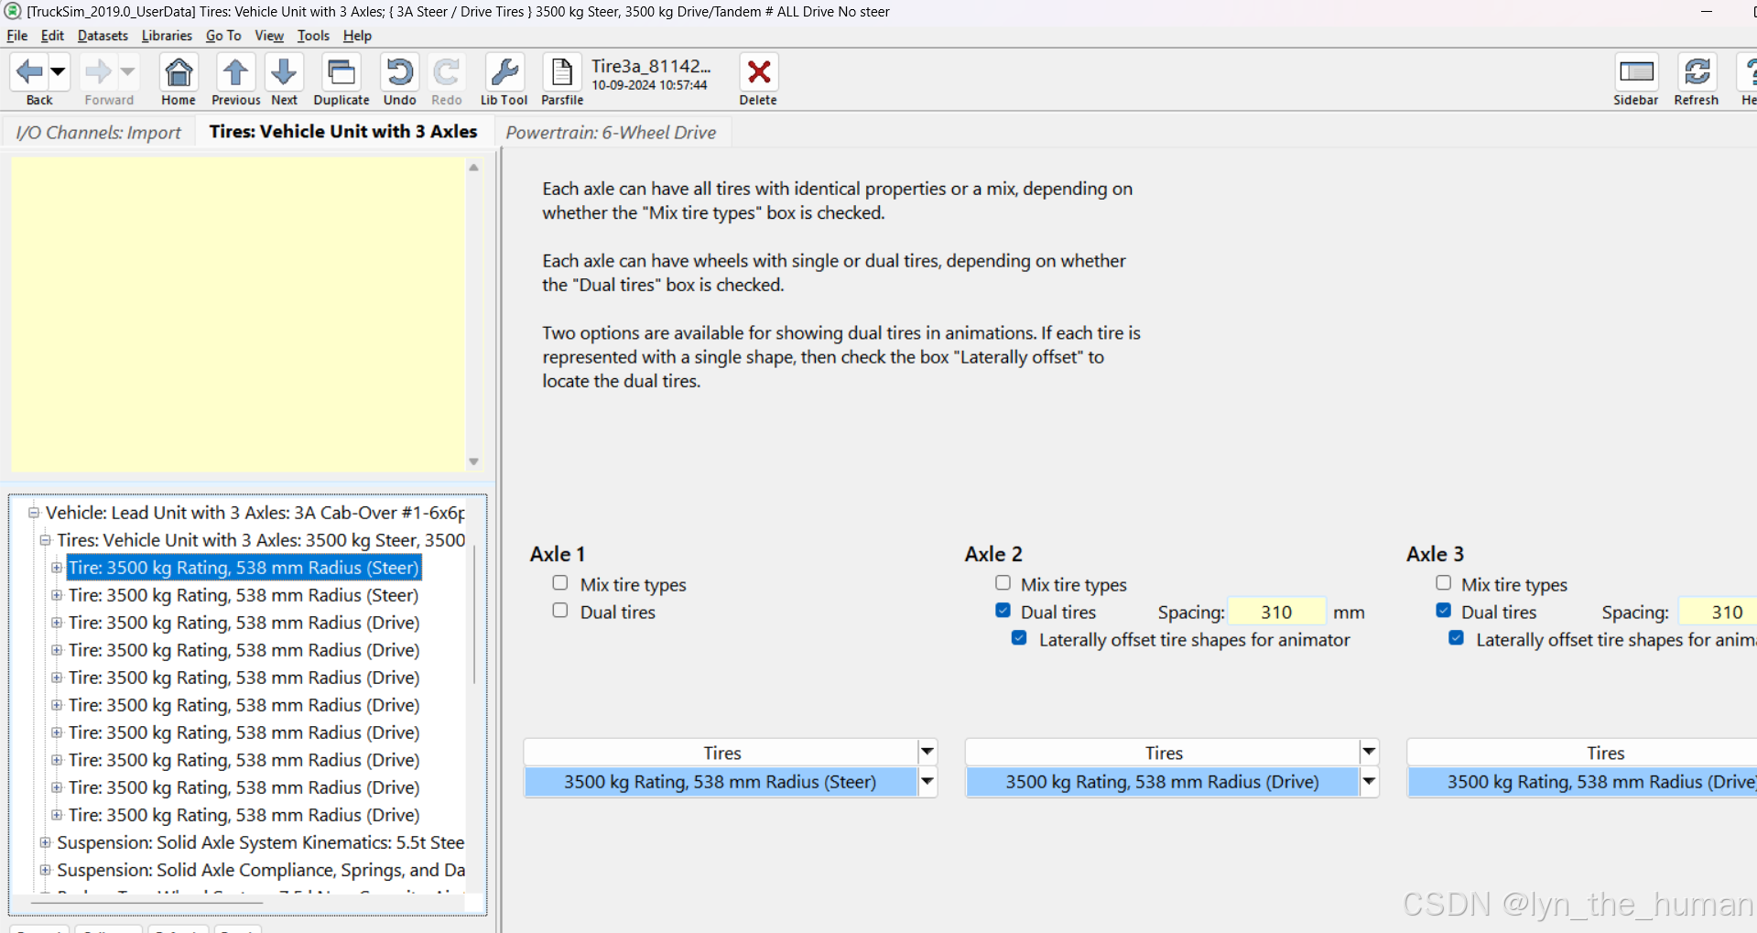Click Axle 2 Tires library button
The width and height of the screenshot is (1757, 933).
click(x=1164, y=753)
